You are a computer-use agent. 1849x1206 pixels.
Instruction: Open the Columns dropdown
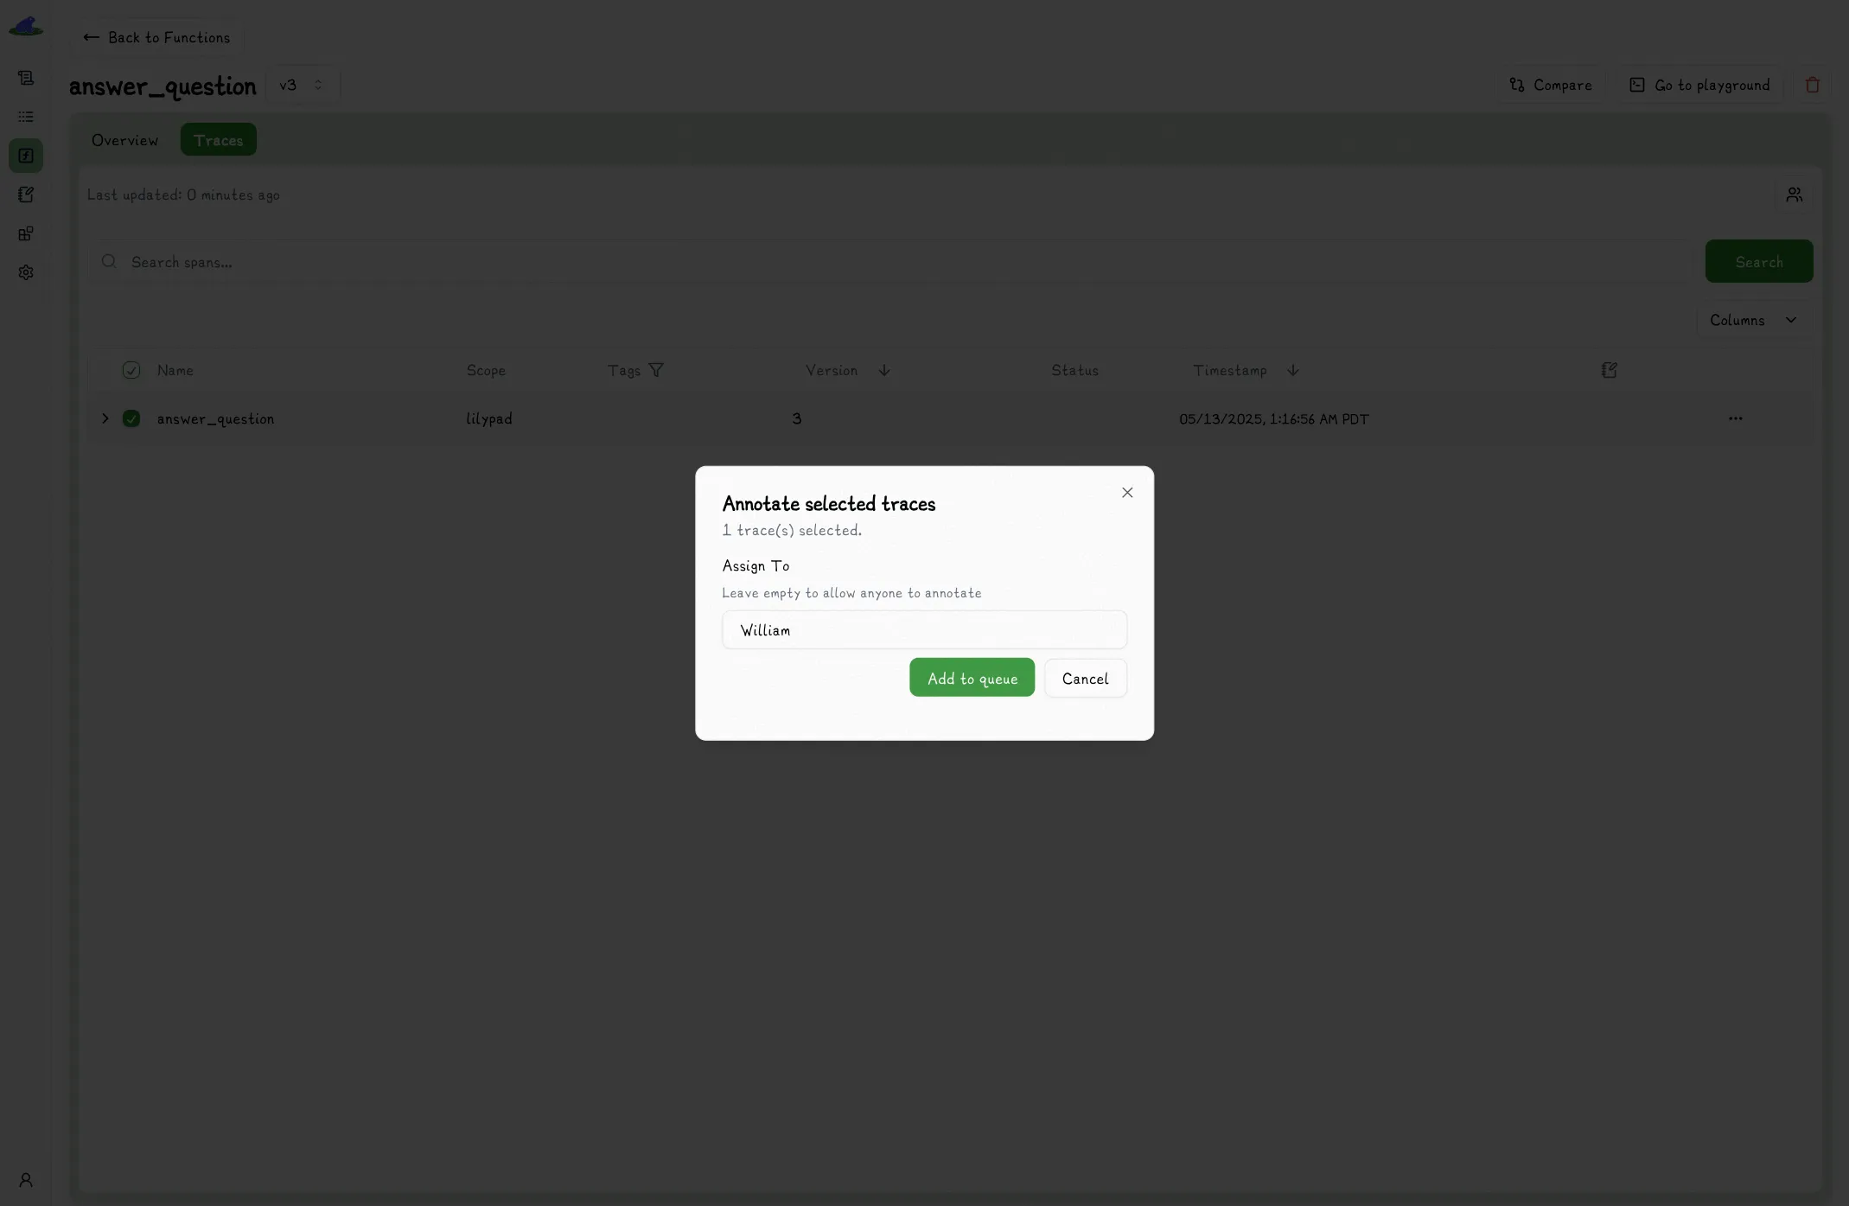point(1752,319)
